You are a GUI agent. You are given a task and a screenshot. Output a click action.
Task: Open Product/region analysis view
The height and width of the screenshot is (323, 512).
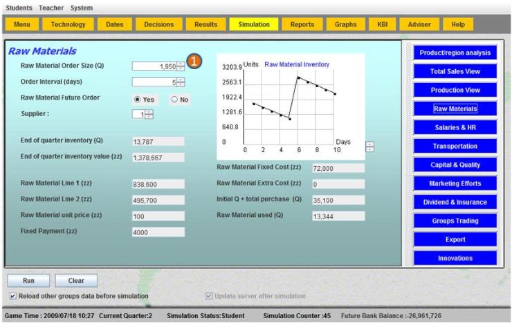[455, 53]
